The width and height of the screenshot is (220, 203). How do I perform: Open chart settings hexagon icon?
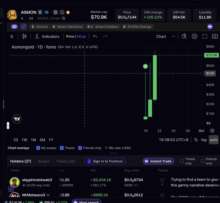[x=194, y=36]
